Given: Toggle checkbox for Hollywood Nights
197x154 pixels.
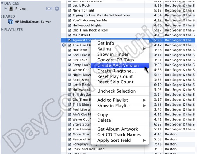Looking at the screenshot, I should click(x=69, y=25).
